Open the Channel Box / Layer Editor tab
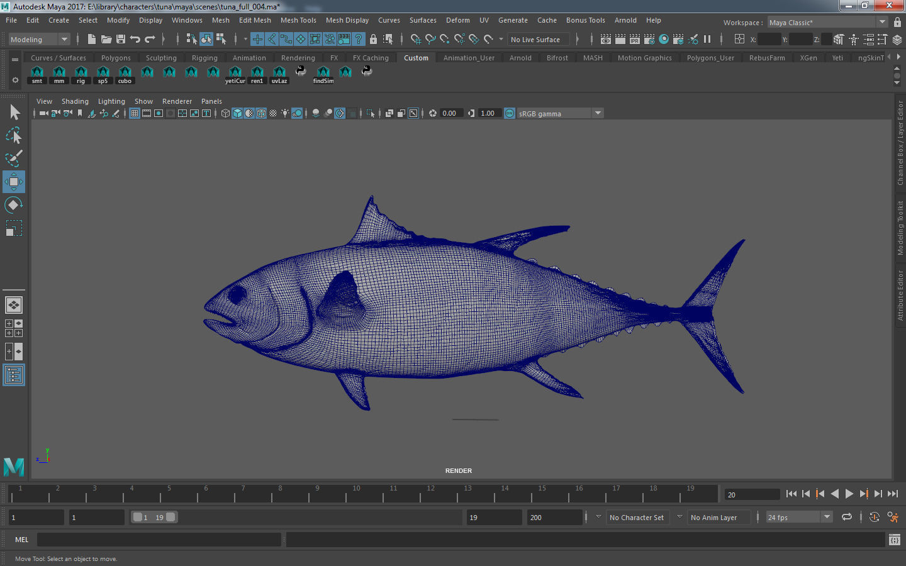The height and width of the screenshot is (566, 906). click(900, 143)
